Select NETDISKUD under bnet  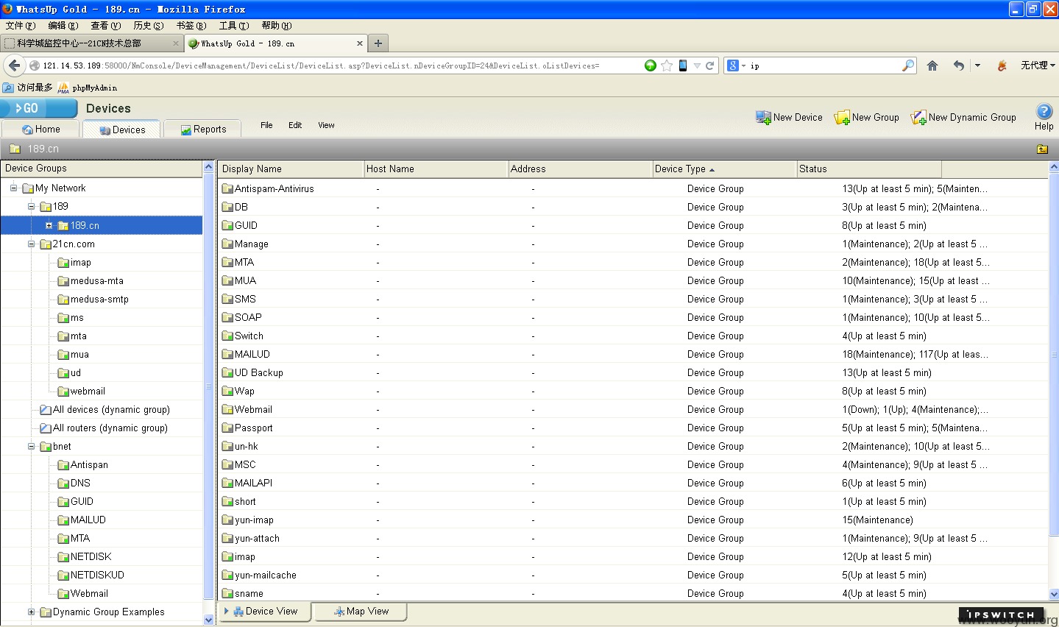click(97, 575)
